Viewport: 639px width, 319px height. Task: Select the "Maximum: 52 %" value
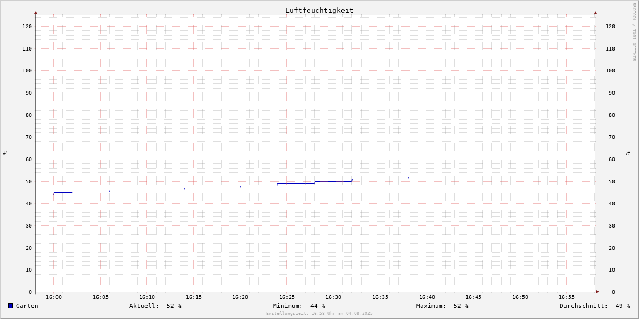pyautogui.click(x=443, y=306)
